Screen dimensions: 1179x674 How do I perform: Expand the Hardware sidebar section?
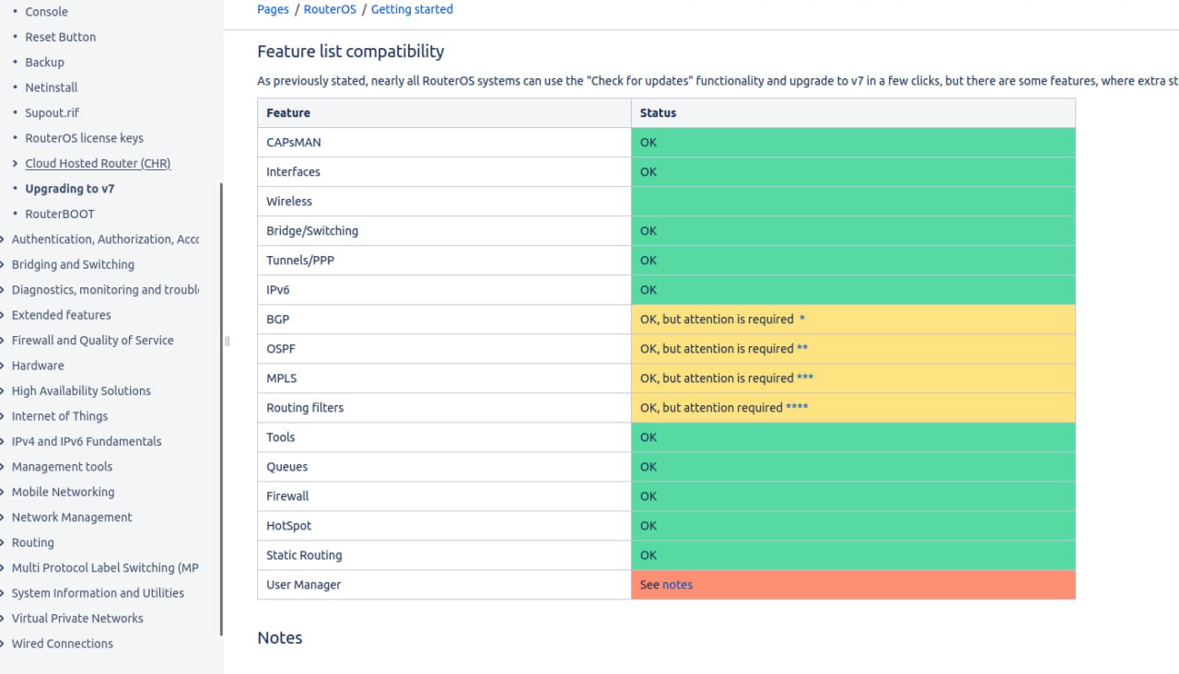coord(3,366)
